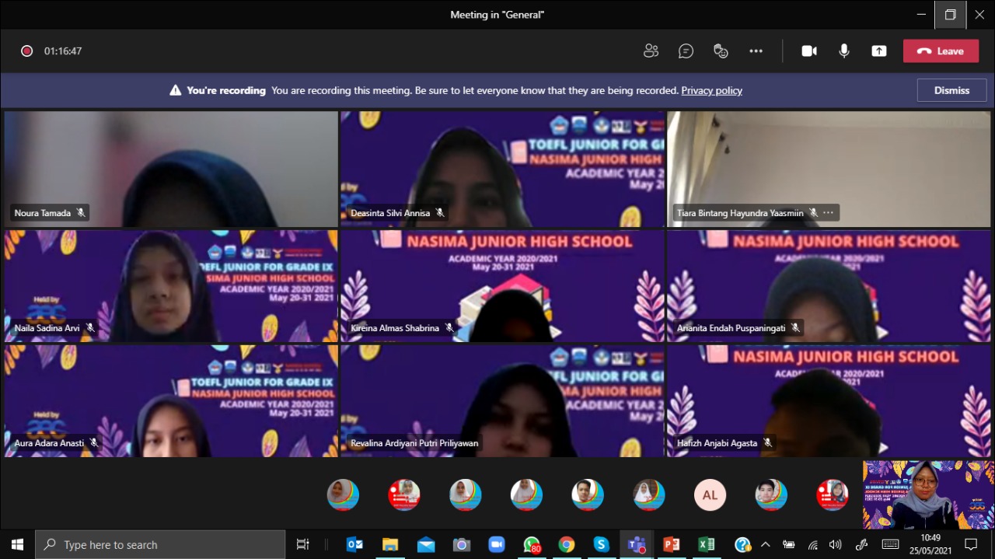Mute the microphone
The image size is (995, 559).
pyautogui.click(x=844, y=51)
